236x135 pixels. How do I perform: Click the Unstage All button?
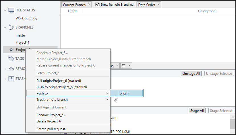[191, 74]
